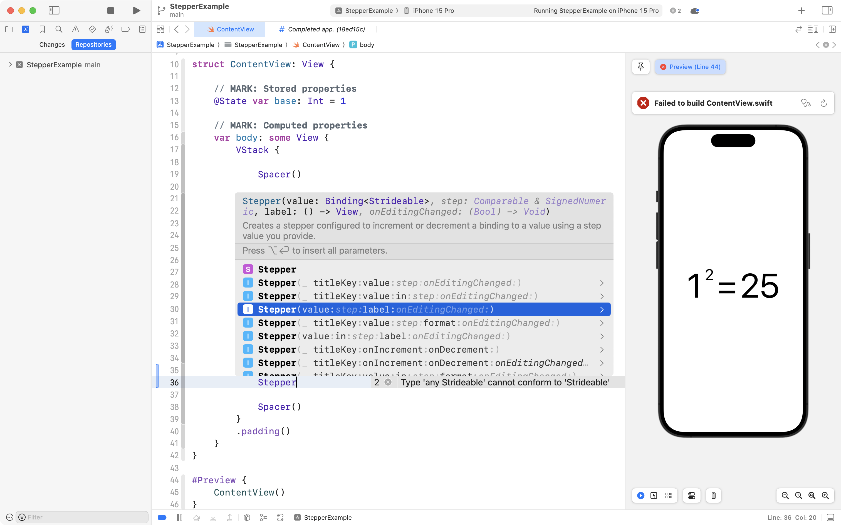841x525 pixels.
Task: Expand the StepperExample main repository
Action: pyautogui.click(x=10, y=65)
